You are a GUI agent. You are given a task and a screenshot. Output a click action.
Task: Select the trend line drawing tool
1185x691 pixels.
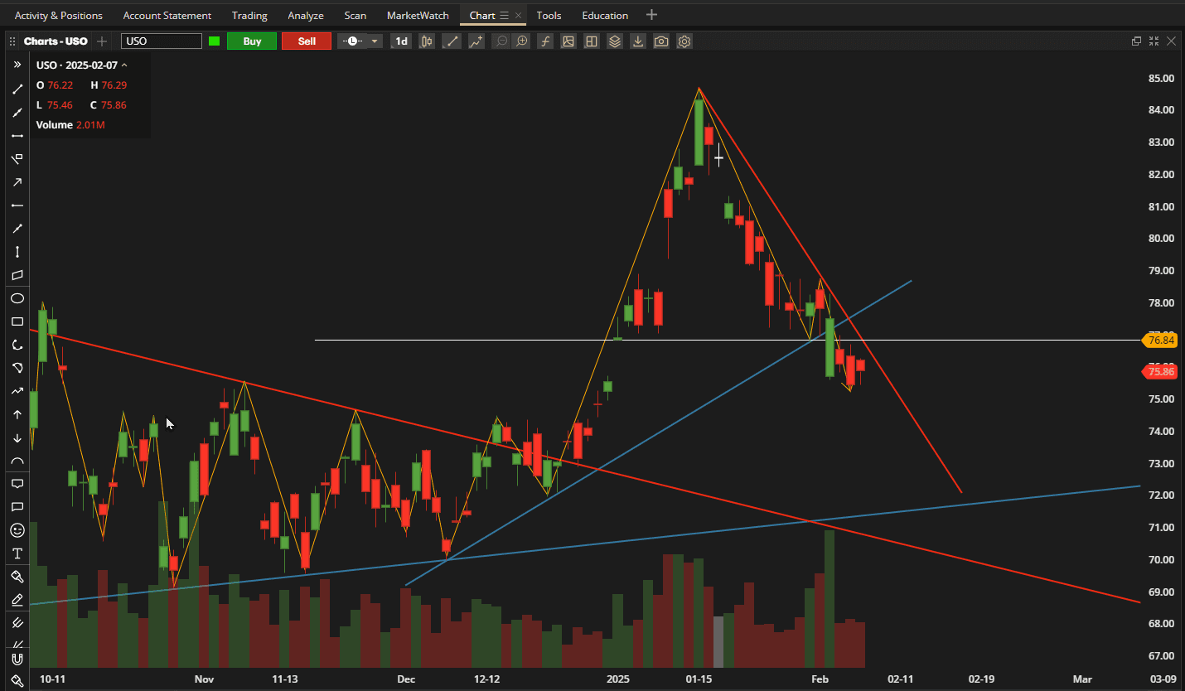click(x=17, y=89)
